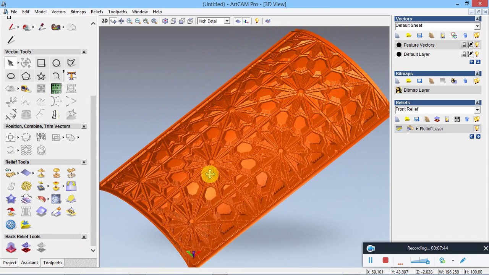489x275 pixels.
Task: Toggle snapping on Feature Vectors layer
Action: coord(471,45)
